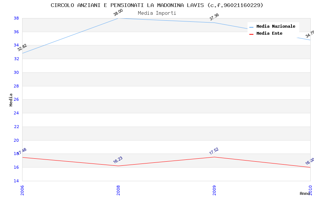Click the y-axis value 22

[16, 127]
